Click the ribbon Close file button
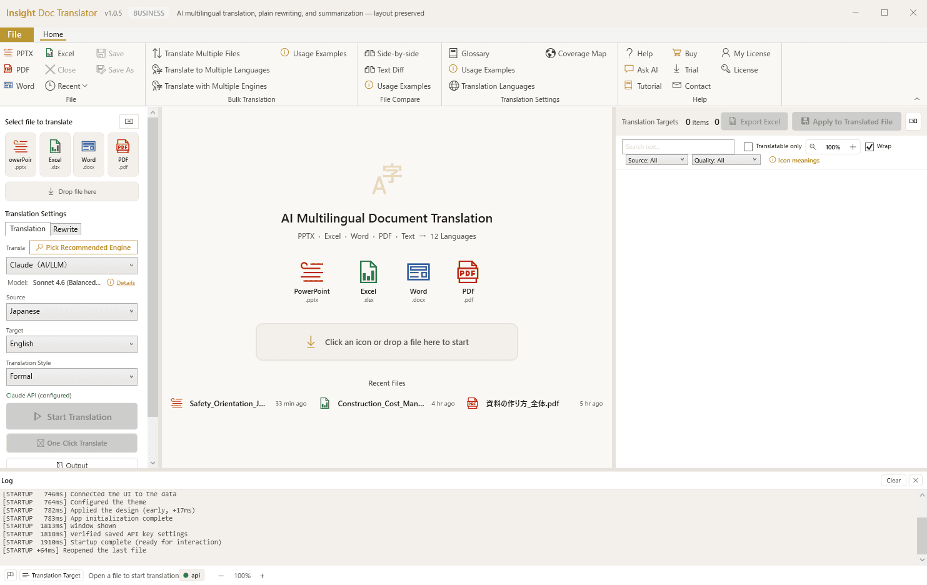Image resolution: width=927 pixels, height=585 pixels. (x=61, y=70)
